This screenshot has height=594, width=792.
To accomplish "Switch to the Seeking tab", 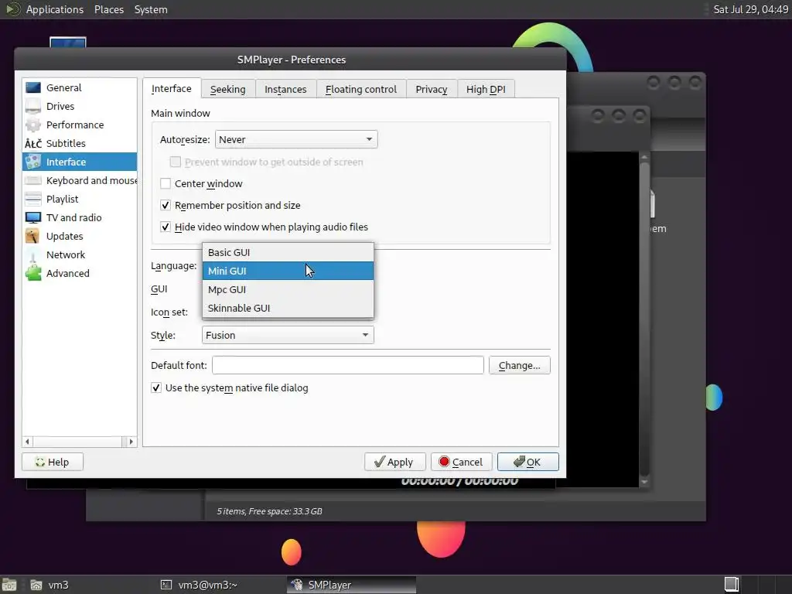I will [x=228, y=90].
